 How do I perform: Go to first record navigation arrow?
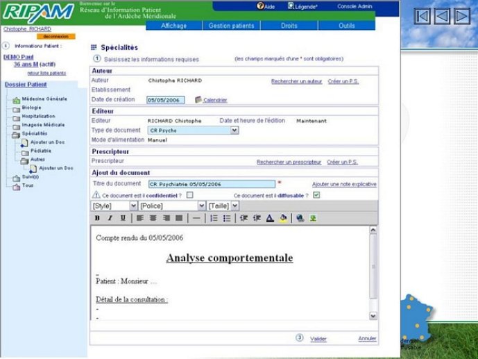(422, 16)
